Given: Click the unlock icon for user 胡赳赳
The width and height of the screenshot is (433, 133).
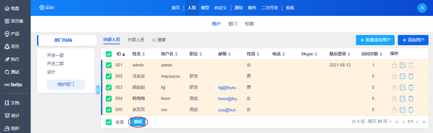Looking at the screenshot, I should coord(394,87).
